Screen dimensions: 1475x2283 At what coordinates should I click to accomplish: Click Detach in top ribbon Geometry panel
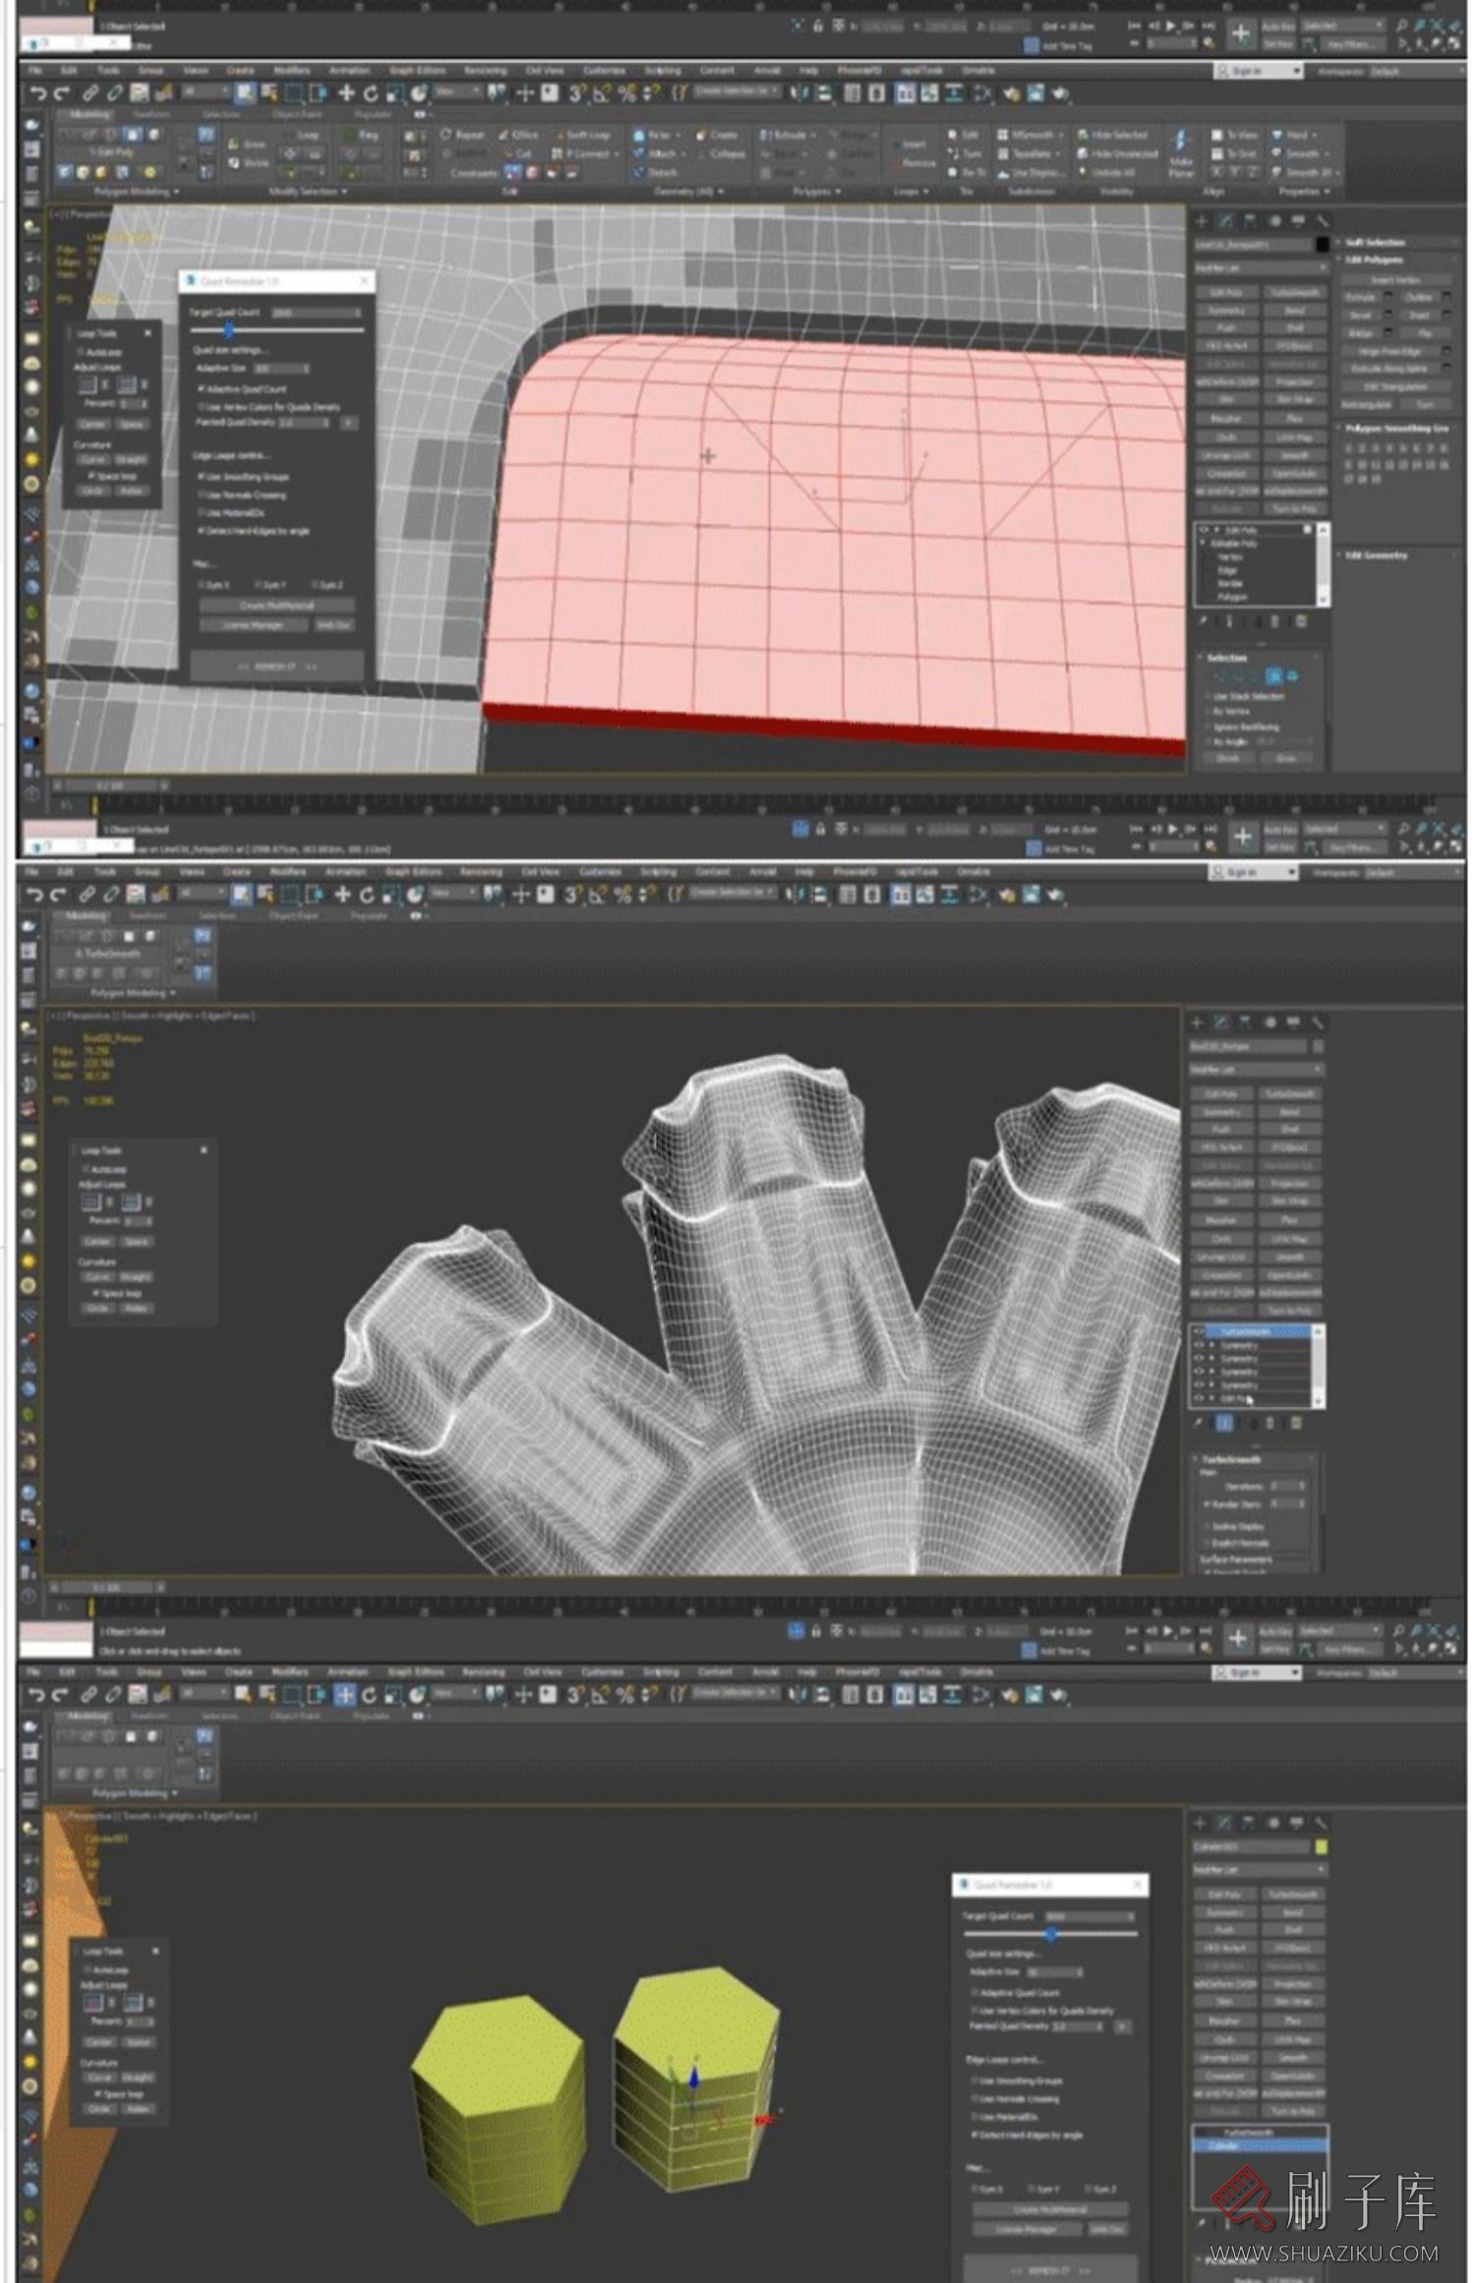655,172
